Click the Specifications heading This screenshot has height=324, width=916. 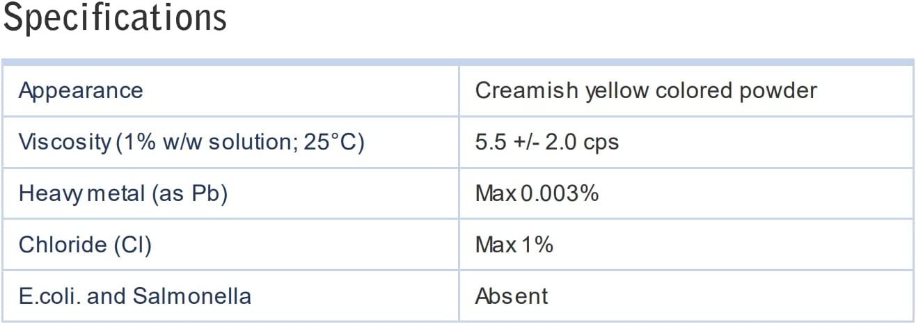point(115,19)
